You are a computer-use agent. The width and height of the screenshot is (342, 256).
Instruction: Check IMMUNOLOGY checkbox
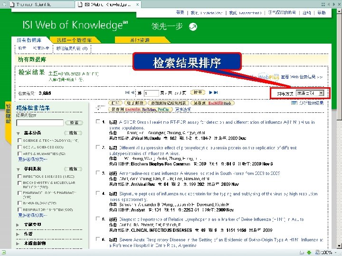[19, 203]
